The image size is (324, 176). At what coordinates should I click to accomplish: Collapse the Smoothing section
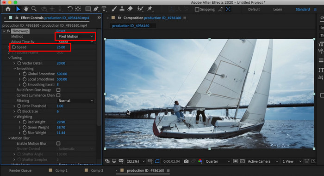[15, 69]
